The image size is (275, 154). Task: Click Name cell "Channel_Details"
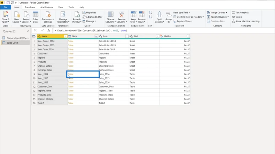tap(52, 99)
